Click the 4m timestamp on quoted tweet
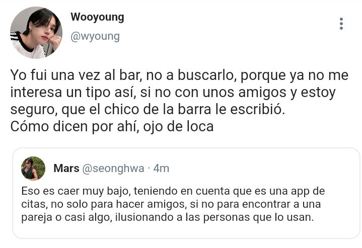This screenshot has height=248, width=362. click(161, 168)
